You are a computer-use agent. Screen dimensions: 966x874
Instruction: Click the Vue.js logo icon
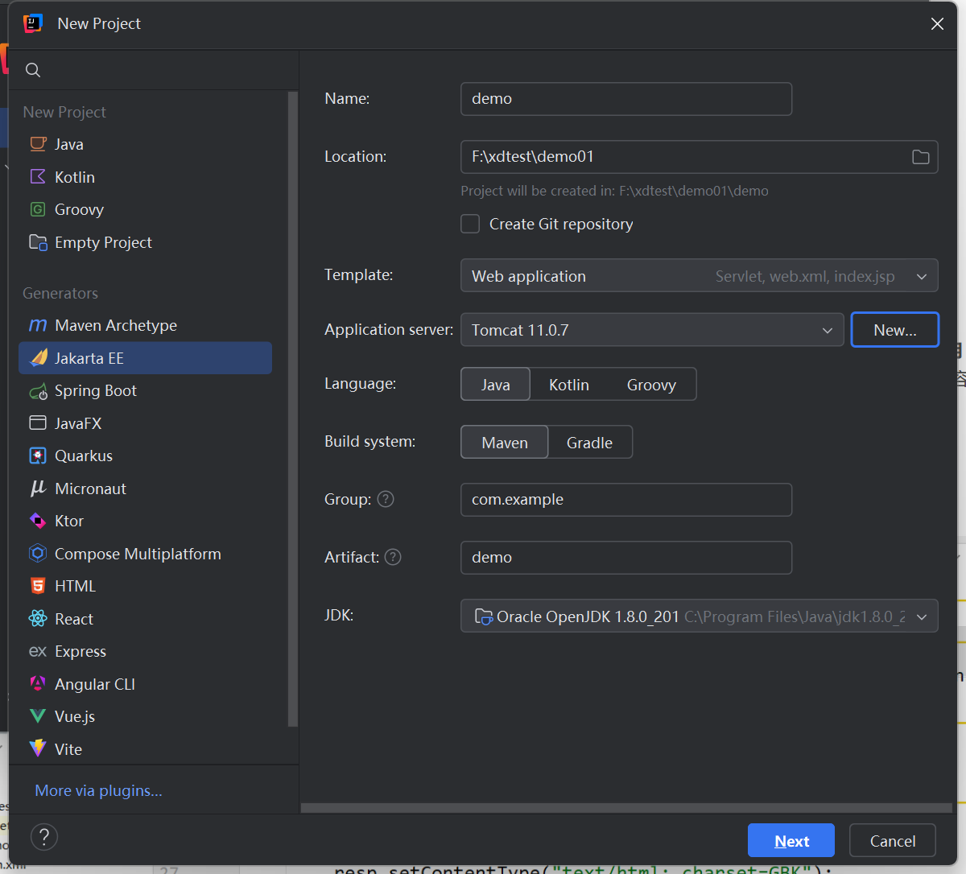[38, 716]
